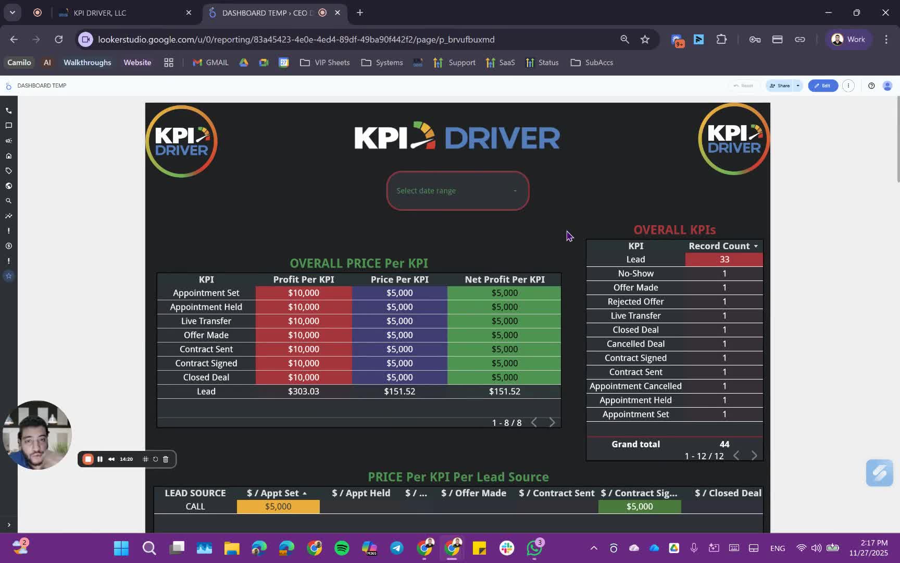Open the Looker Studio more options menu
This screenshot has width=900, height=563.
click(848, 85)
